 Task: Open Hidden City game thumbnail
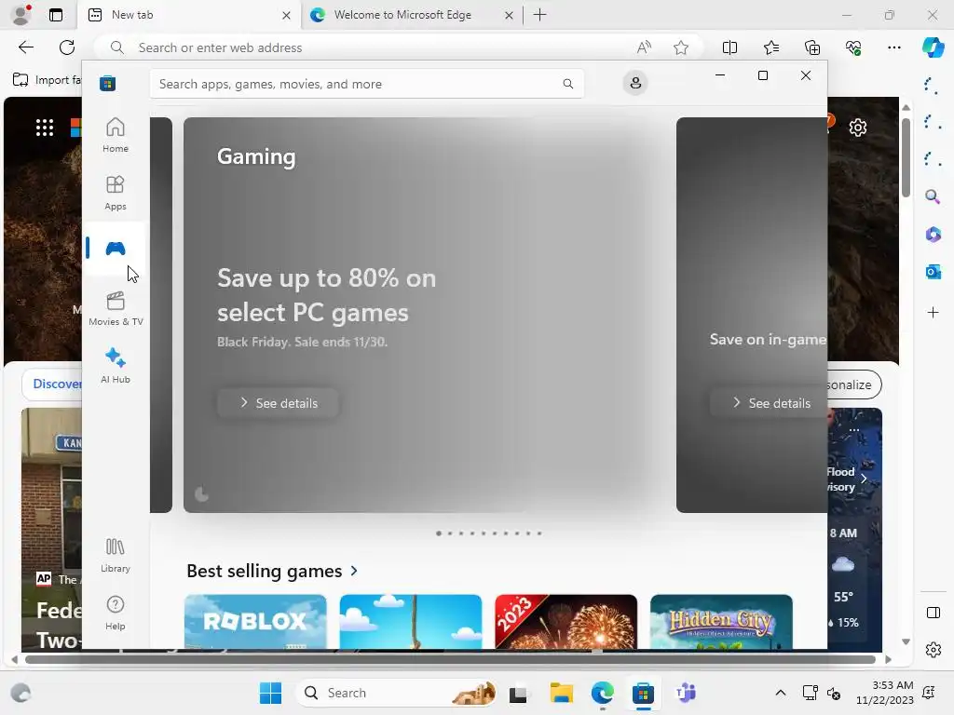tap(721, 621)
